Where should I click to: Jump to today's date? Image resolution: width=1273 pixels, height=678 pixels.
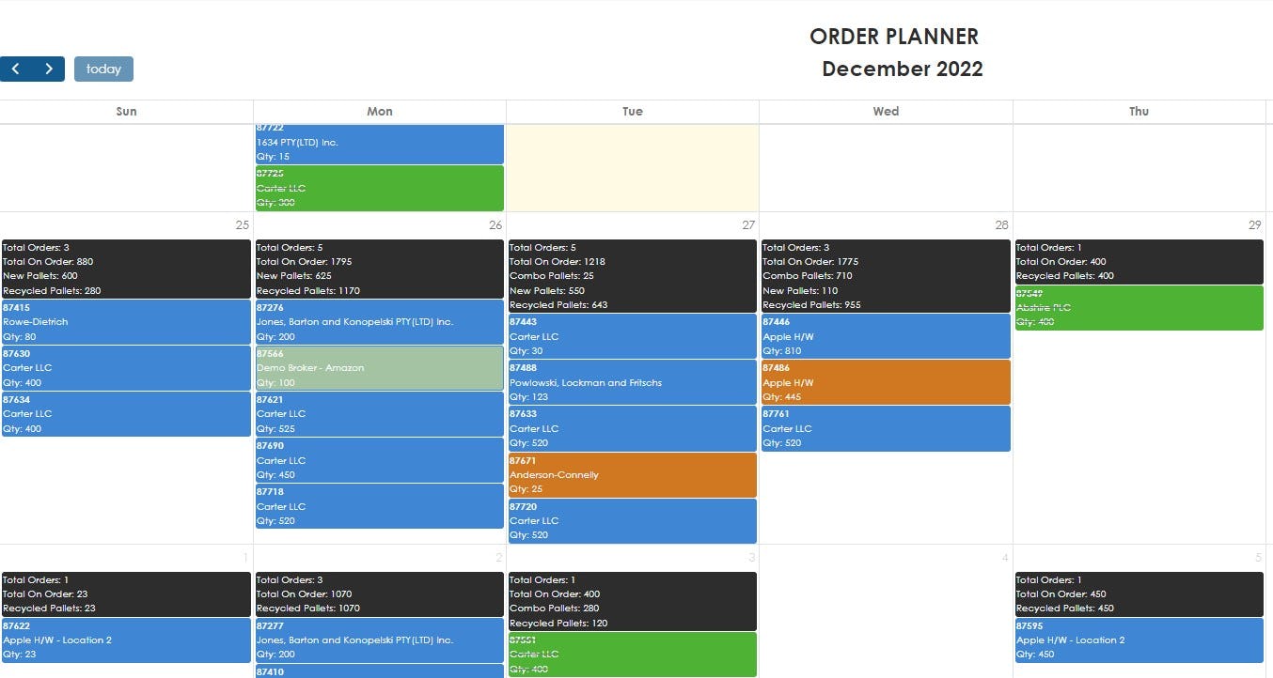[103, 69]
